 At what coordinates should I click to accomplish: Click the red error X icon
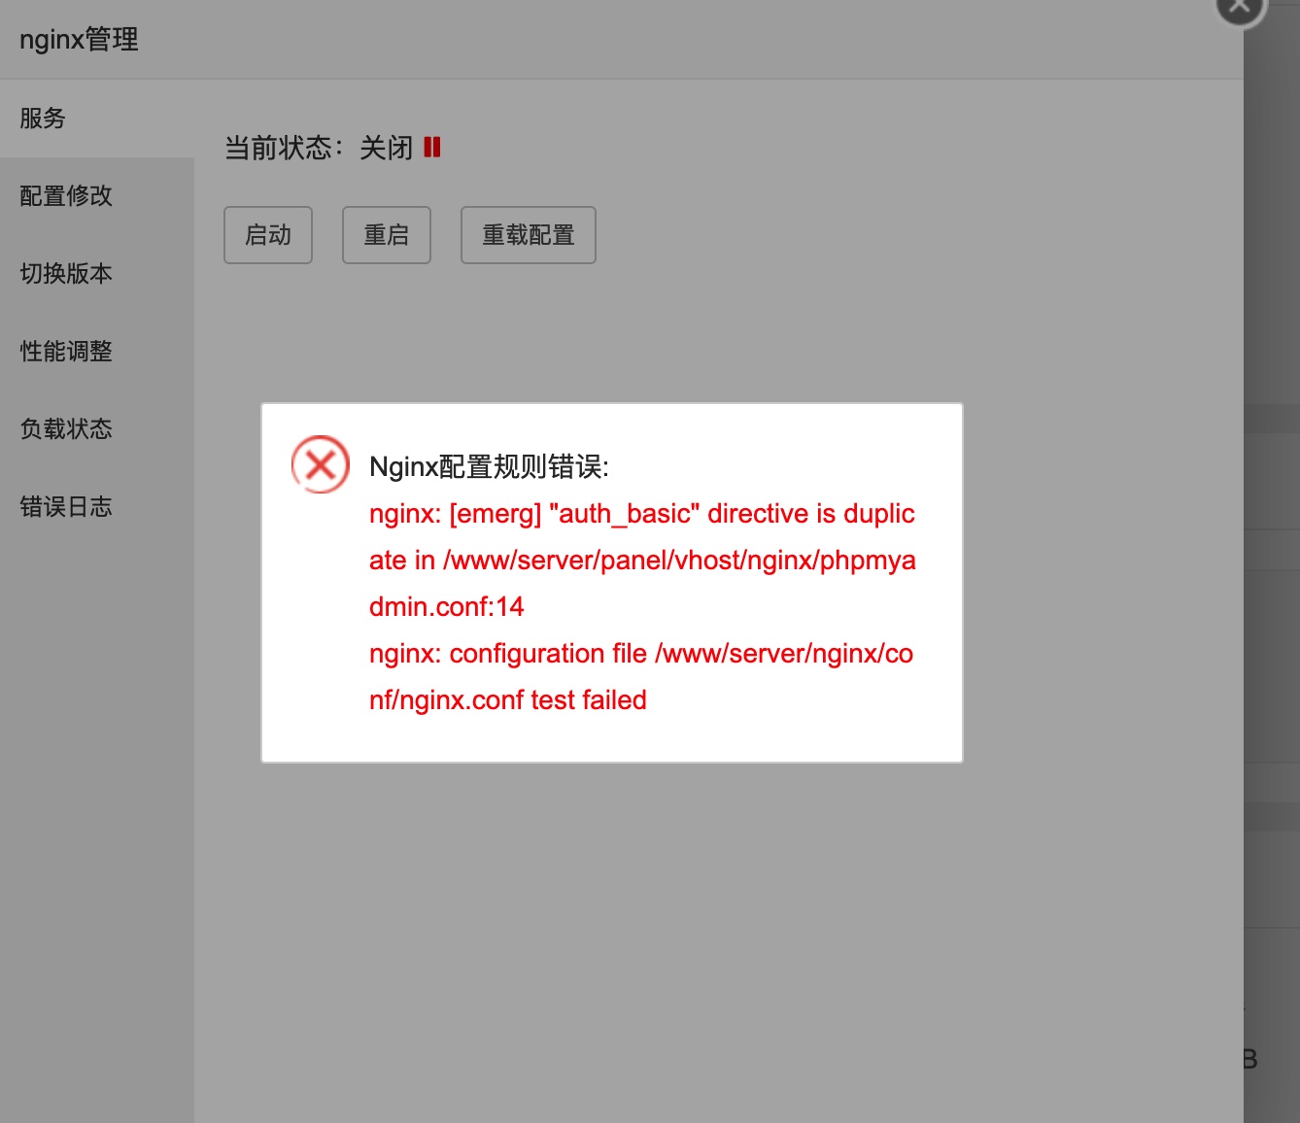[x=321, y=464]
